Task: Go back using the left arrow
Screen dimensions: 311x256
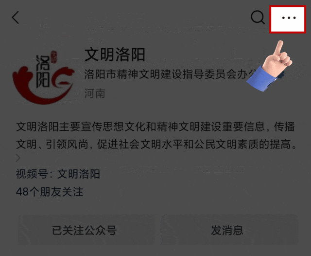Action: point(15,18)
